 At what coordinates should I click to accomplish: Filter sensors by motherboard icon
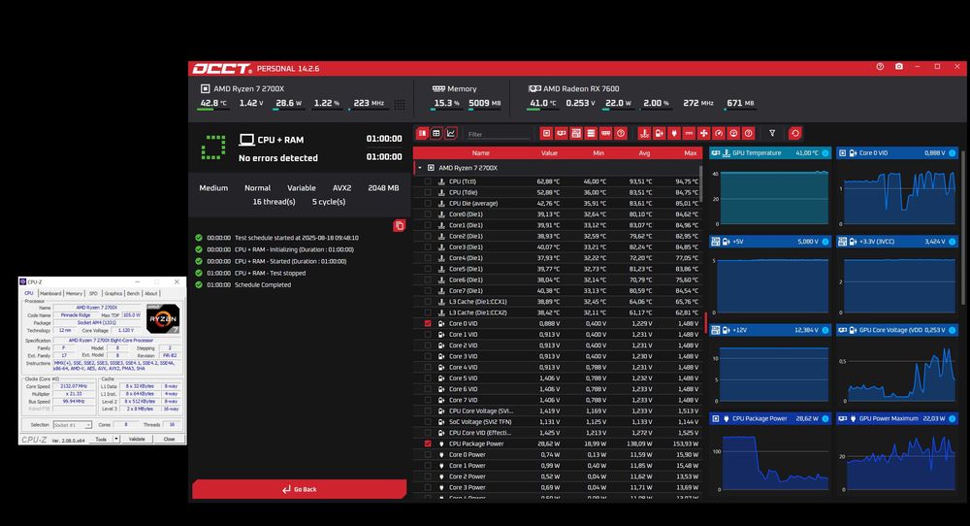click(x=576, y=133)
